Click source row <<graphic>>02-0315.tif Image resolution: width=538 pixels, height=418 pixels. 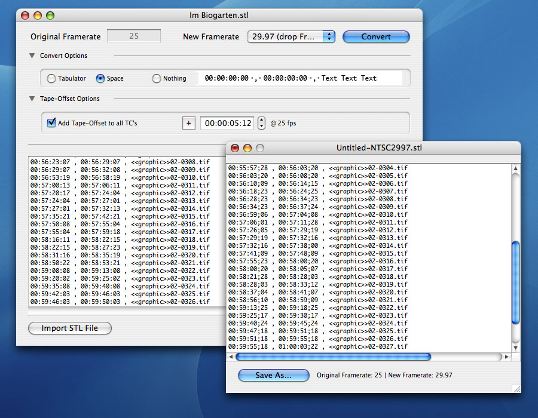[120, 216]
